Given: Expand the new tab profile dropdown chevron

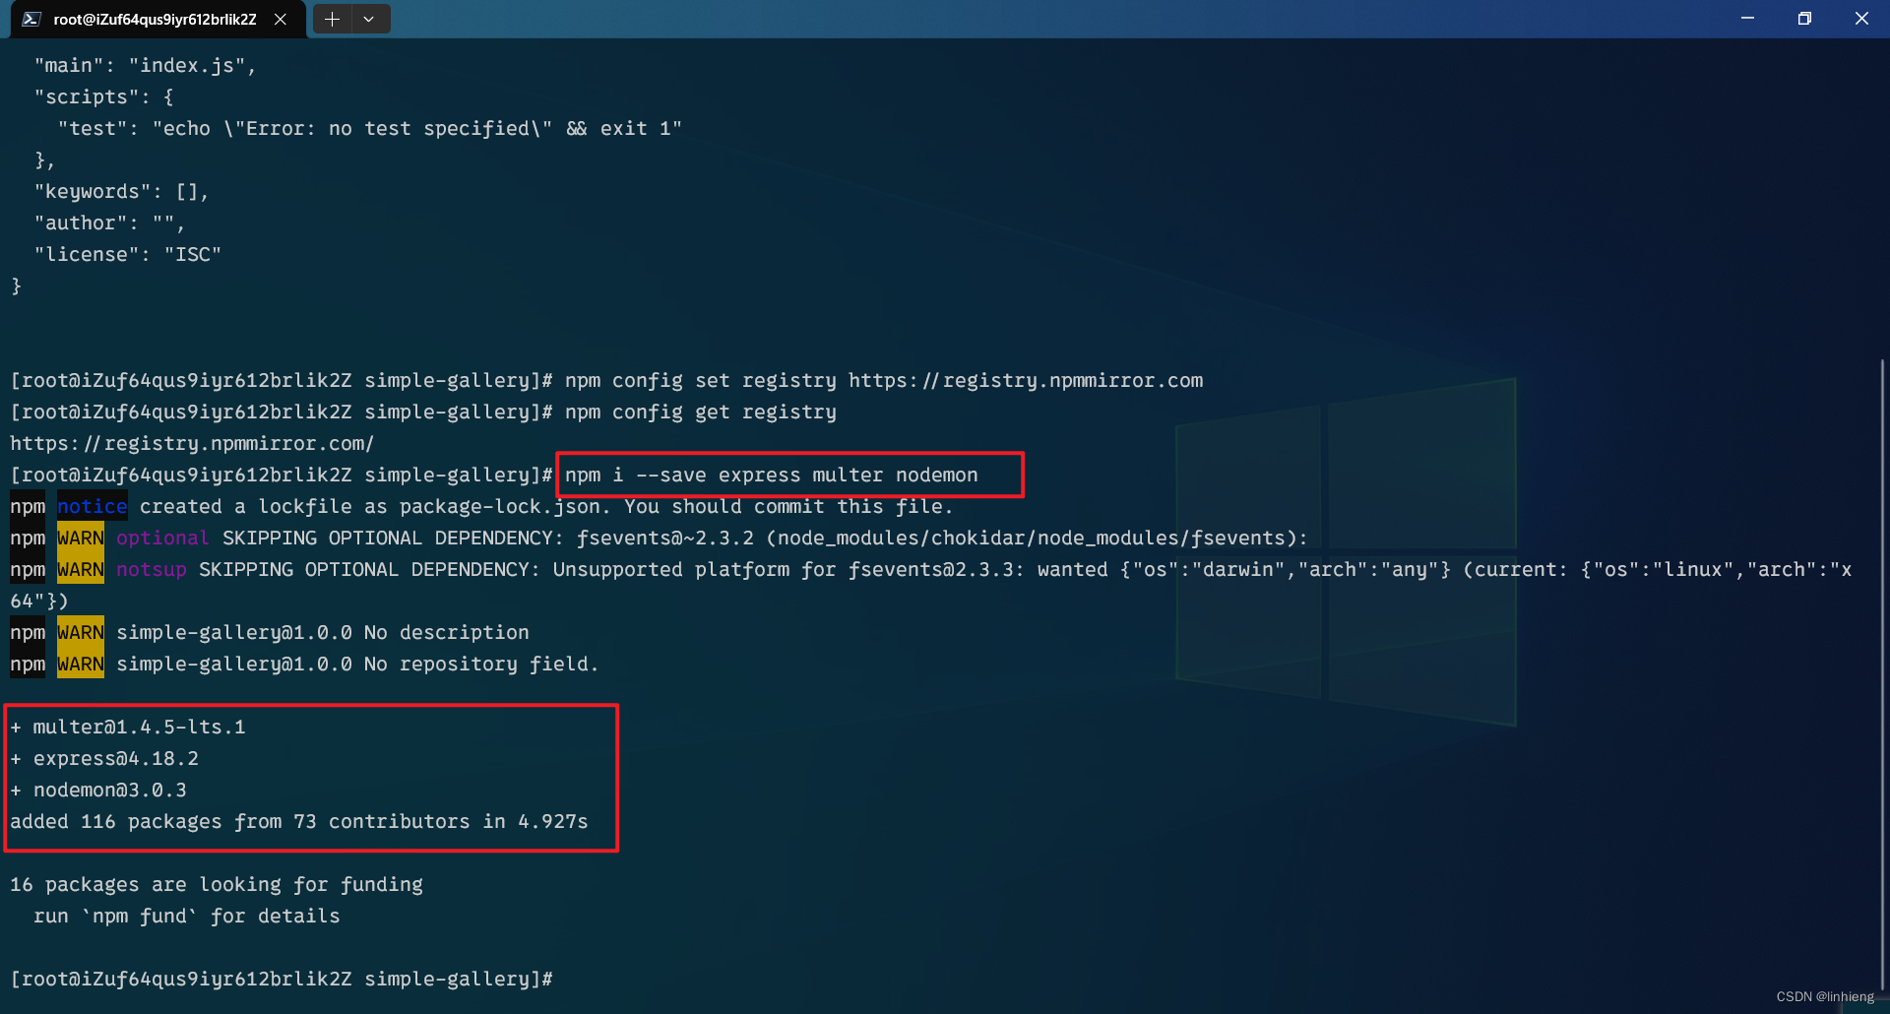Looking at the screenshot, I should (369, 19).
